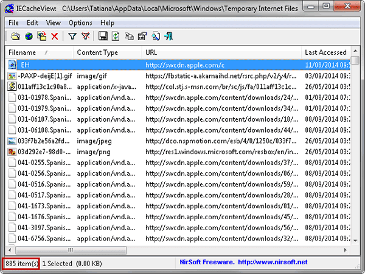Click the image/png content type cell

point(94,152)
